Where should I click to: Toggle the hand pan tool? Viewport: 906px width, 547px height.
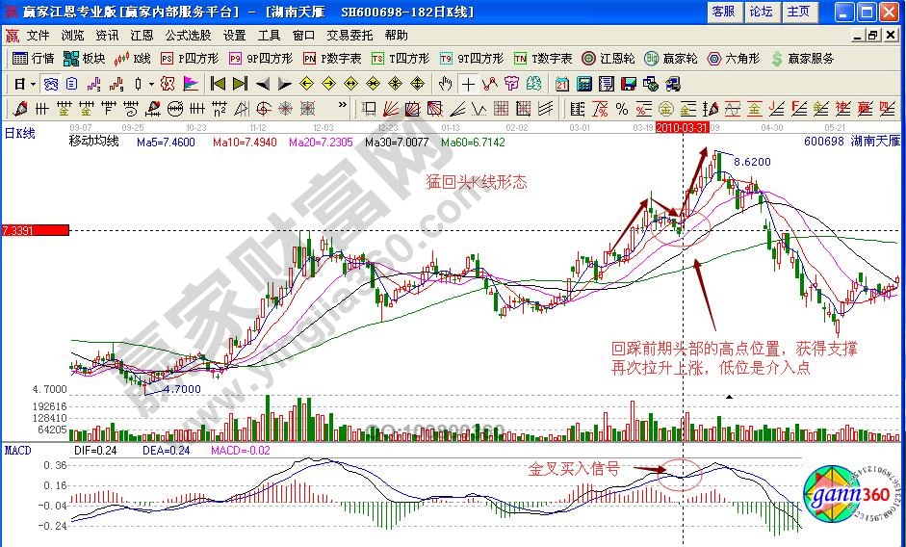(x=445, y=83)
